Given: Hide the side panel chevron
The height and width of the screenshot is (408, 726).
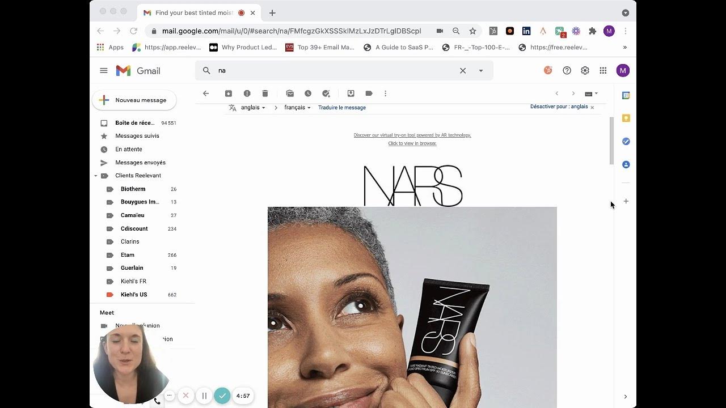Looking at the screenshot, I should coord(626,397).
